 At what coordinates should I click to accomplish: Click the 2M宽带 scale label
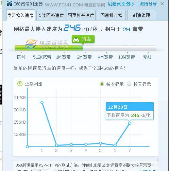point(84,57)
